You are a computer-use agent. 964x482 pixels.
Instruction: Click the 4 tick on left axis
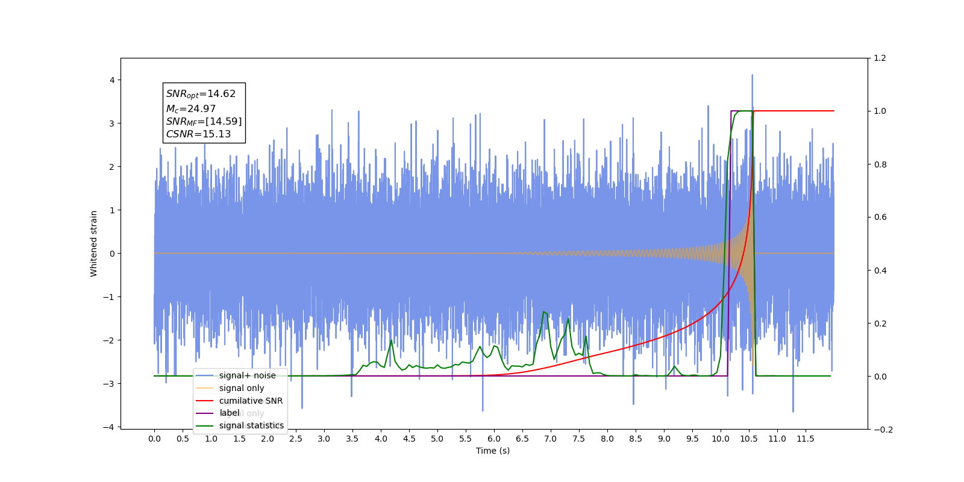[112, 80]
